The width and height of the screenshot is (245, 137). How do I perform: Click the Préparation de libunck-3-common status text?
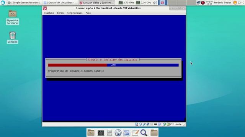[x=76, y=71]
